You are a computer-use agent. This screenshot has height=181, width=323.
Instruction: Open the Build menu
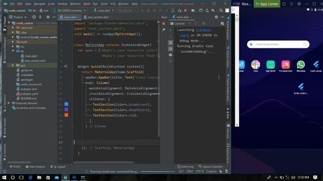87,4
